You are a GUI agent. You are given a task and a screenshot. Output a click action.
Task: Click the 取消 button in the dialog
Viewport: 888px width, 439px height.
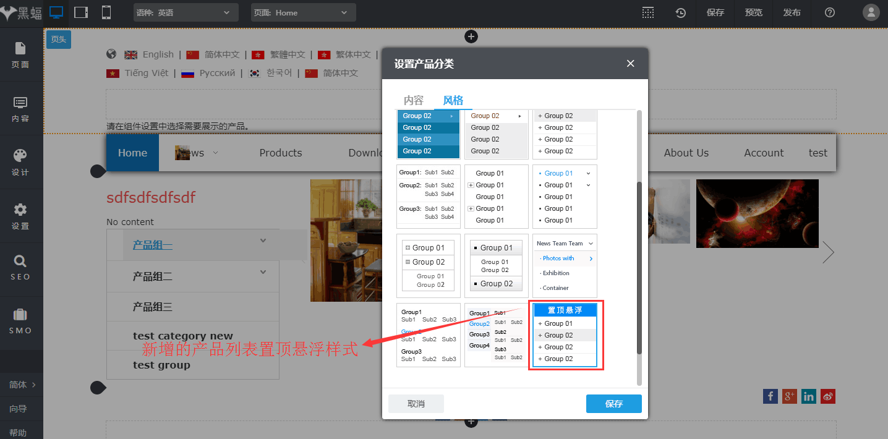click(416, 403)
